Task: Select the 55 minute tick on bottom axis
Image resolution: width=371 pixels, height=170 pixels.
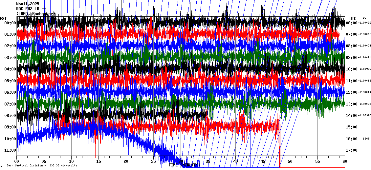Action: [x=317, y=161]
